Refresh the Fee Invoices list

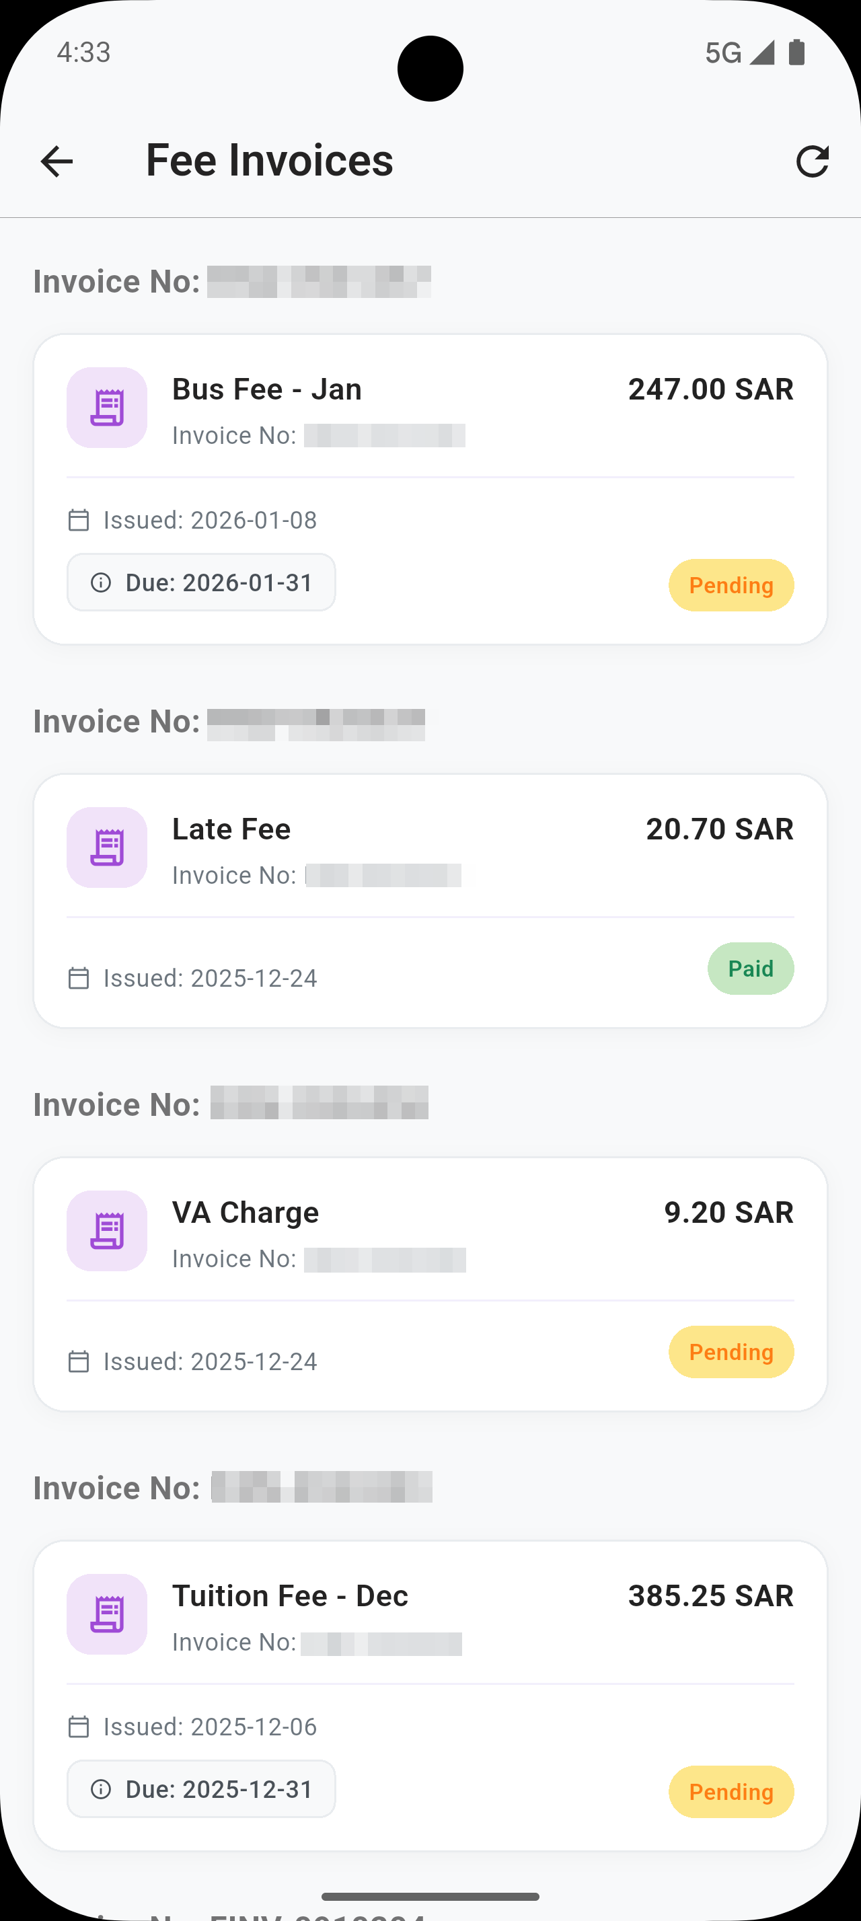pos(812,161)
